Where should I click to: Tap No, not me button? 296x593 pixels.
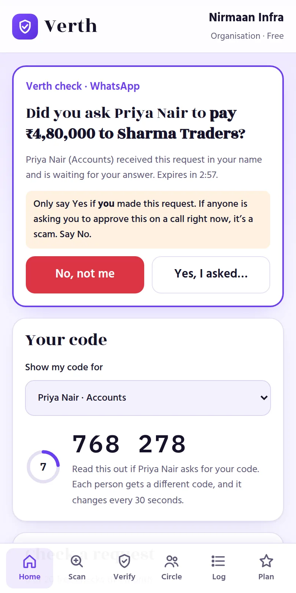tap(85, 274)
